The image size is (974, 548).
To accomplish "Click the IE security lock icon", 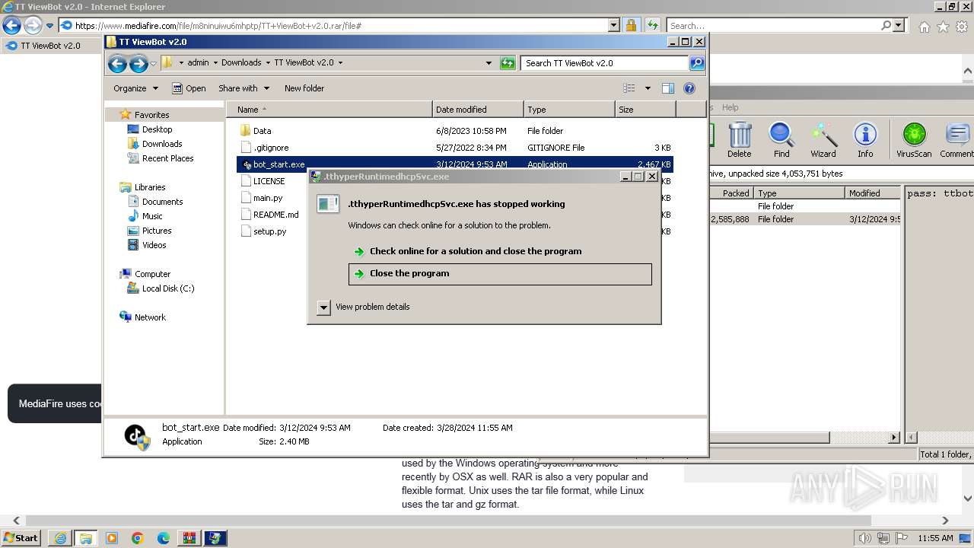I will click(631, 25).
